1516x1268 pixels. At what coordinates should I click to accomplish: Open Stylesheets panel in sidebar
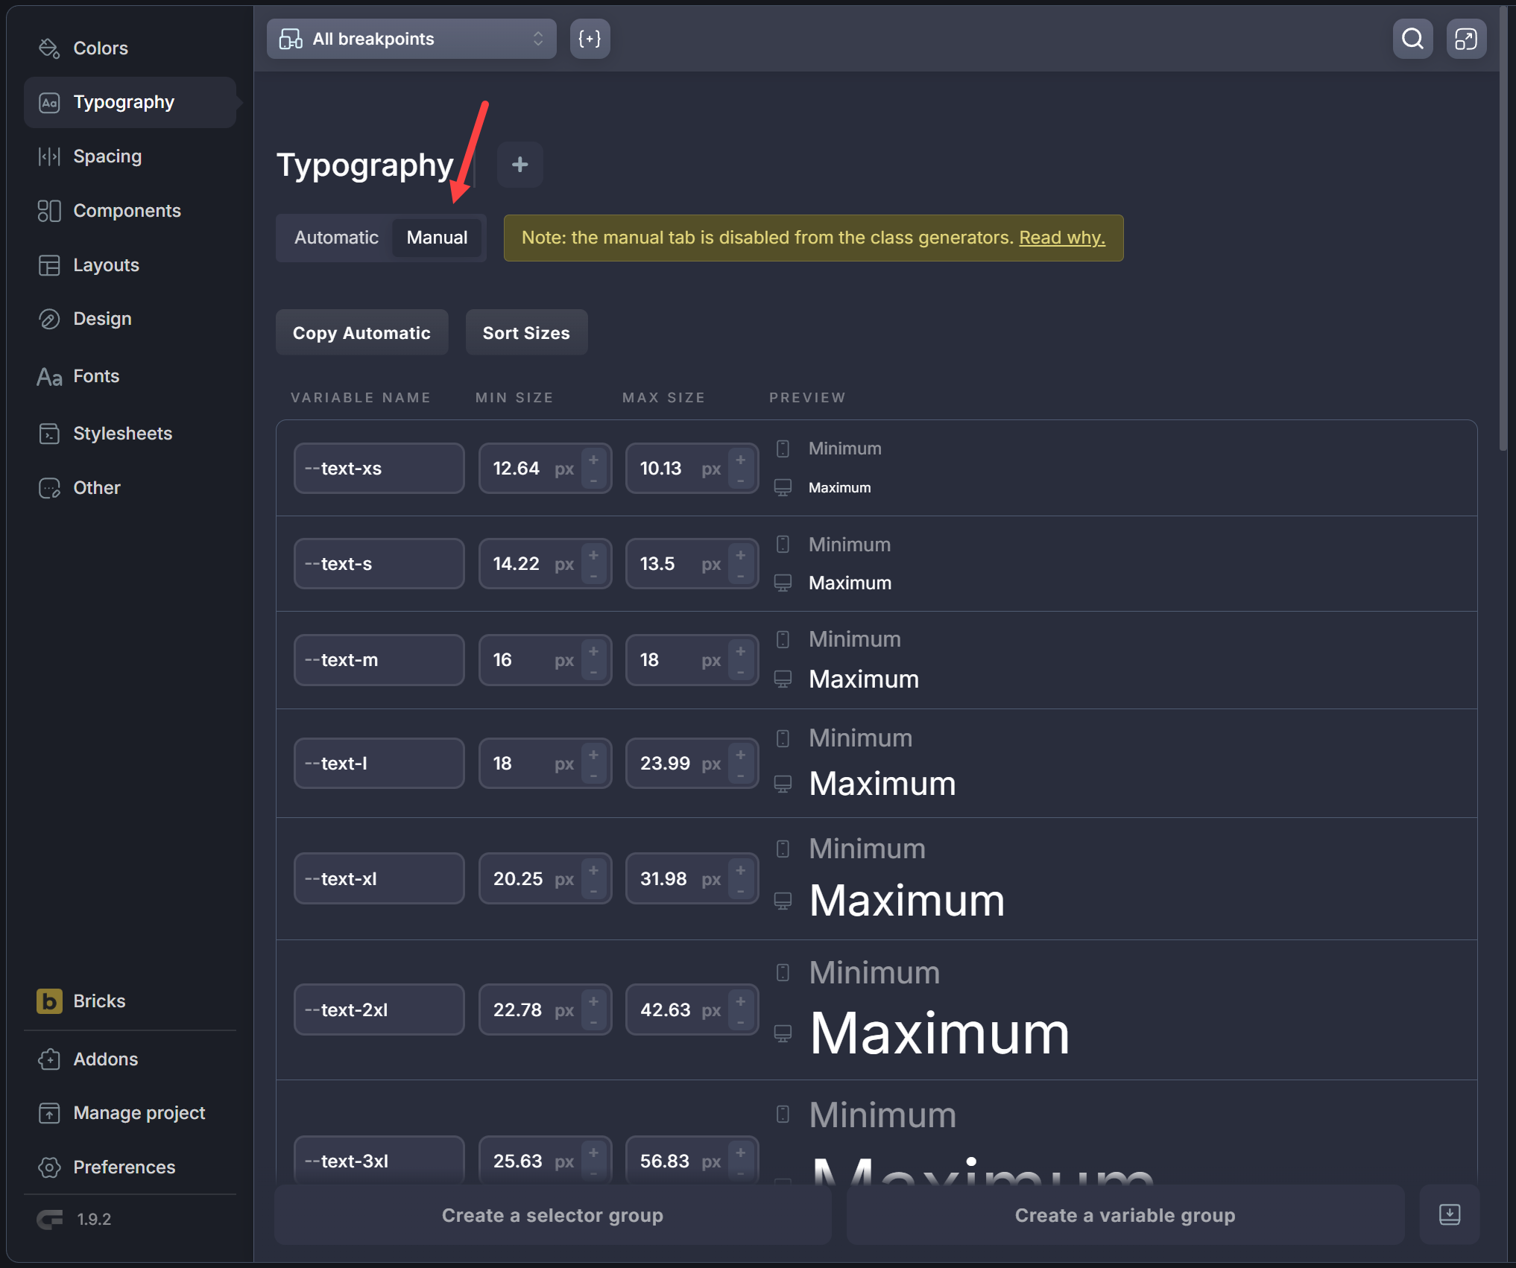122,434
